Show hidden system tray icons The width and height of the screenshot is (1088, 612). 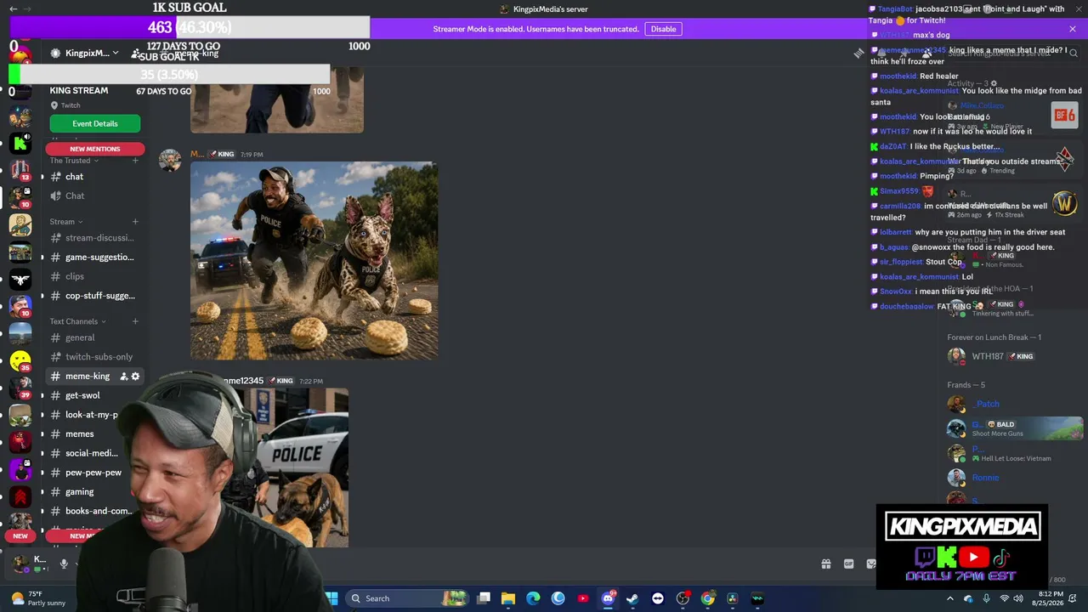click(950, 598)
